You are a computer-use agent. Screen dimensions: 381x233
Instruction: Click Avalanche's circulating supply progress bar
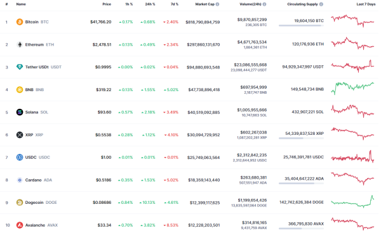(301, 229)
